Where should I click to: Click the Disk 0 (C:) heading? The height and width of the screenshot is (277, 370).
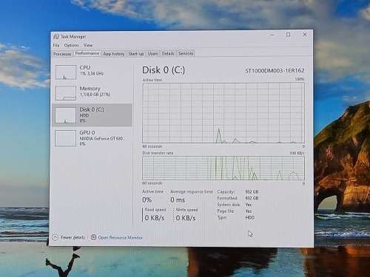click(x=164, y=70)
